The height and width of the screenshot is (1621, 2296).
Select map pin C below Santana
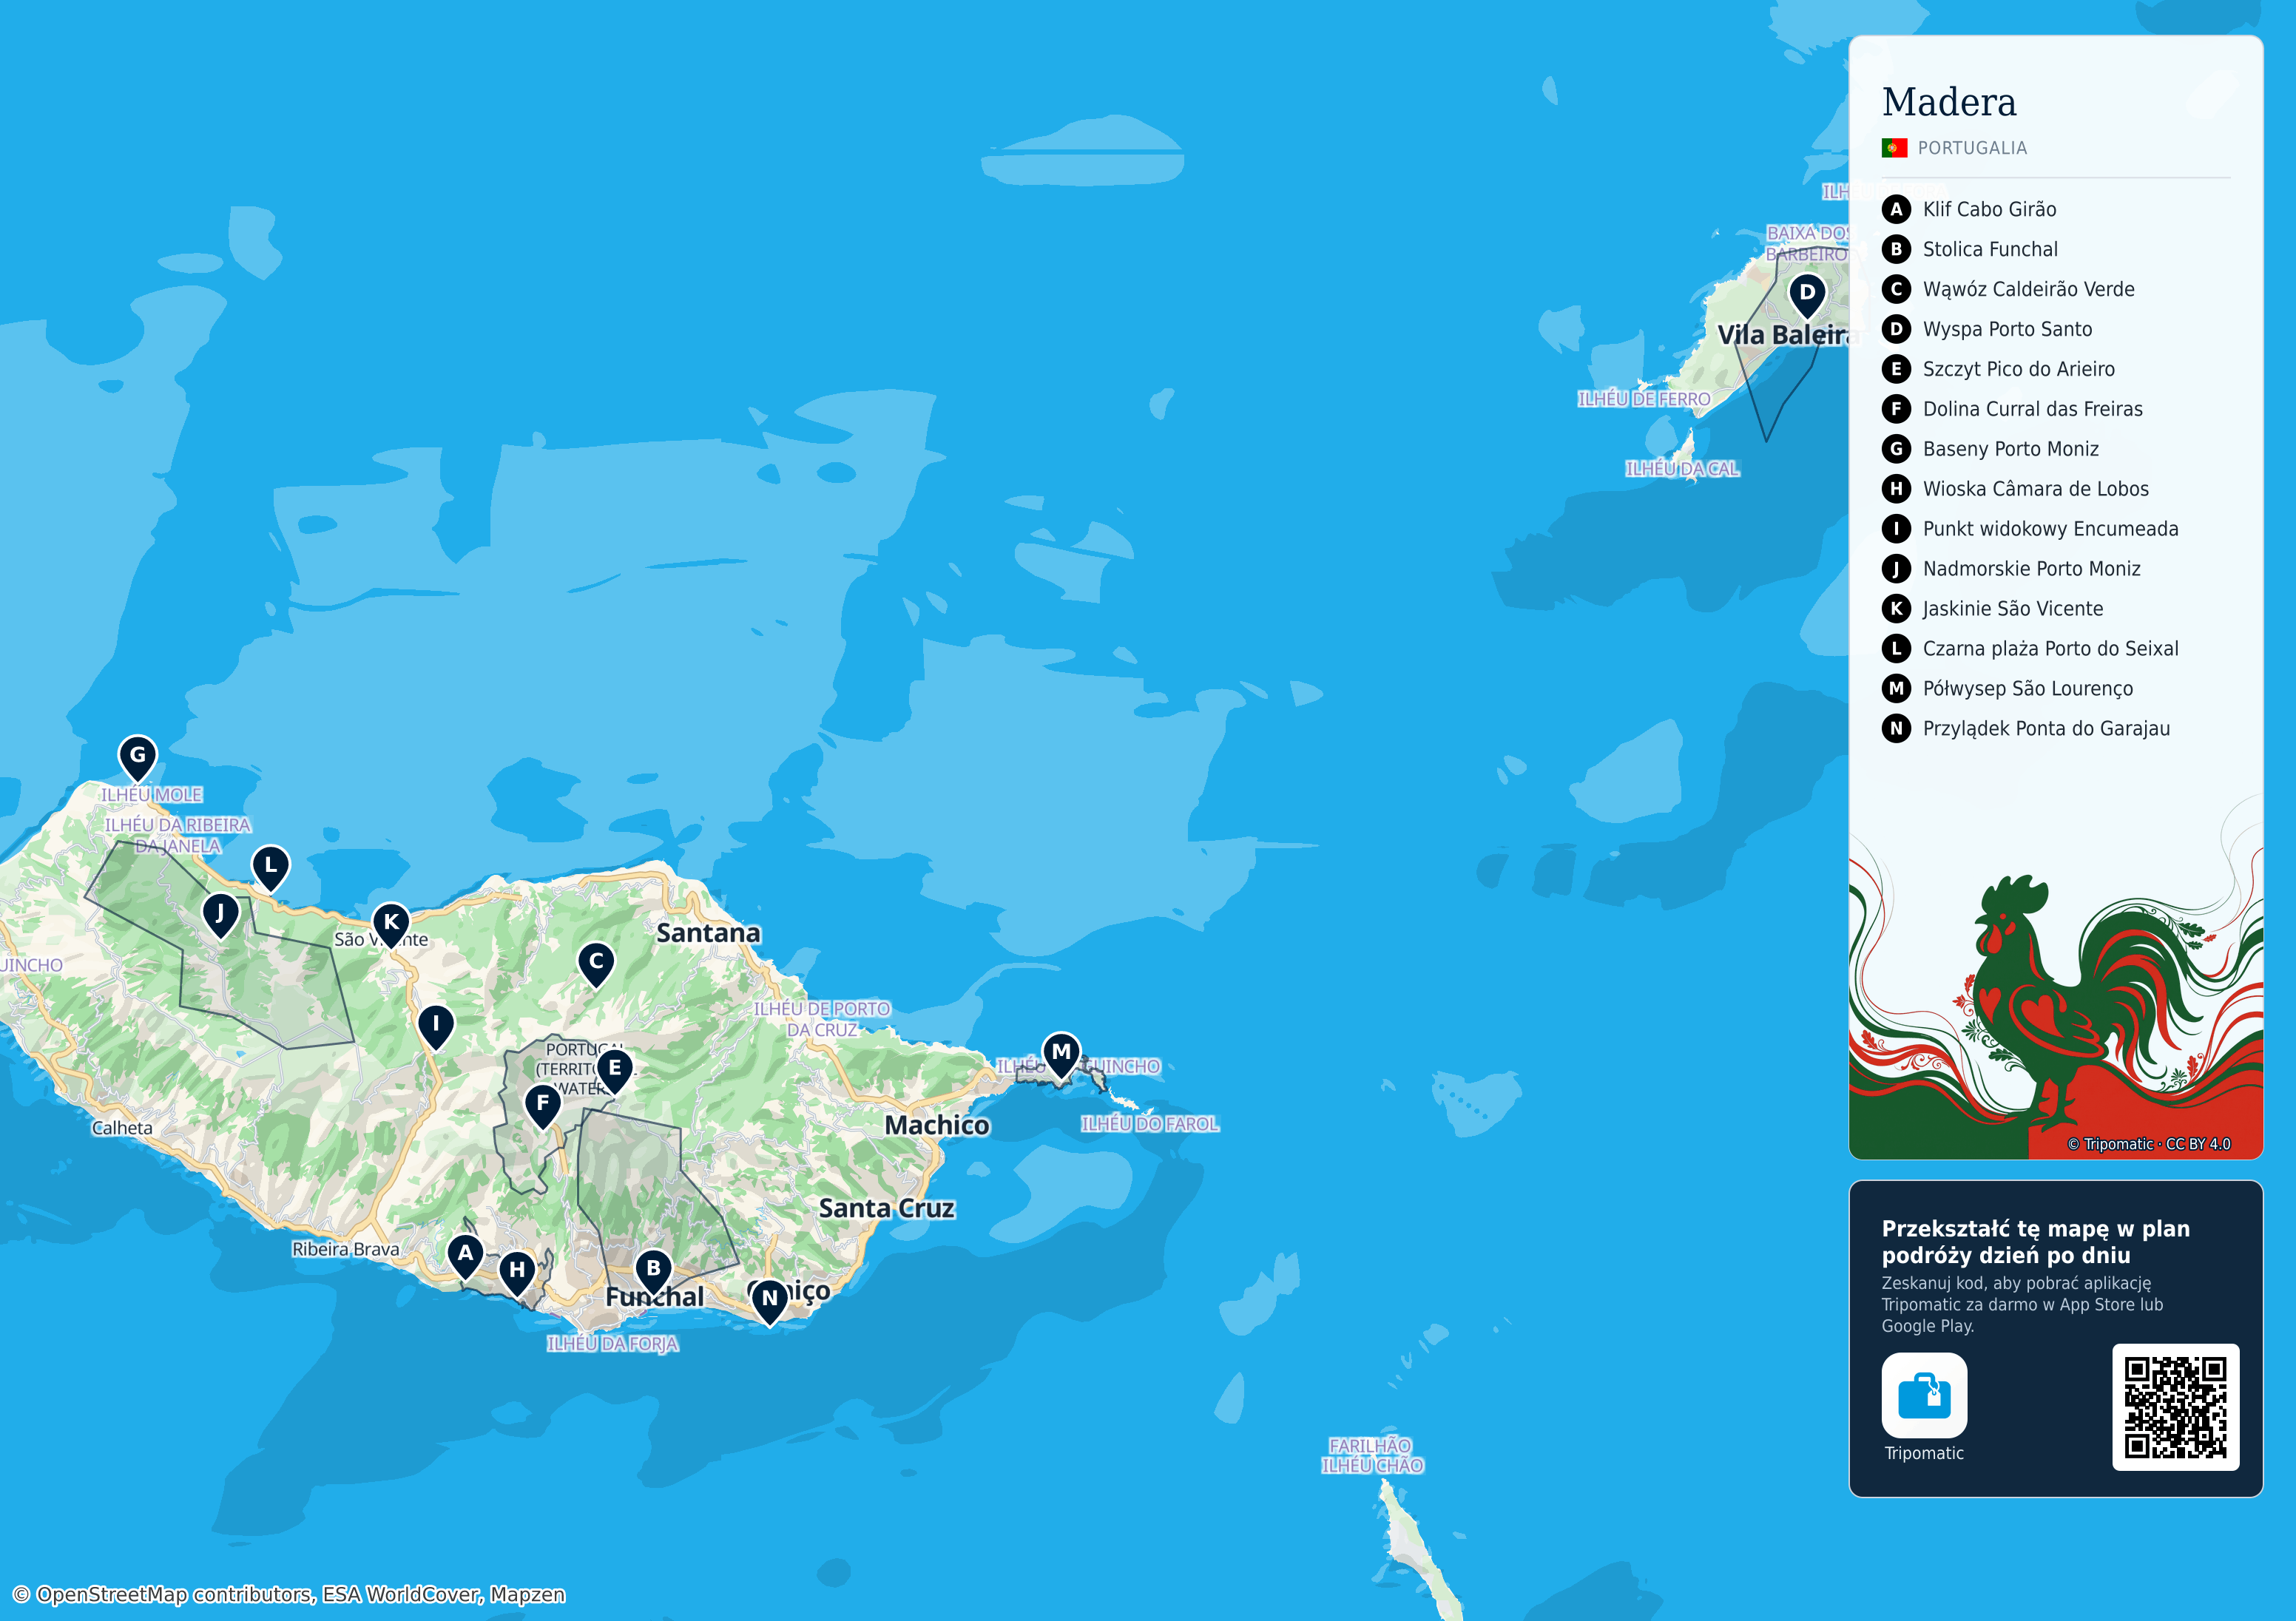click(596, 964)
